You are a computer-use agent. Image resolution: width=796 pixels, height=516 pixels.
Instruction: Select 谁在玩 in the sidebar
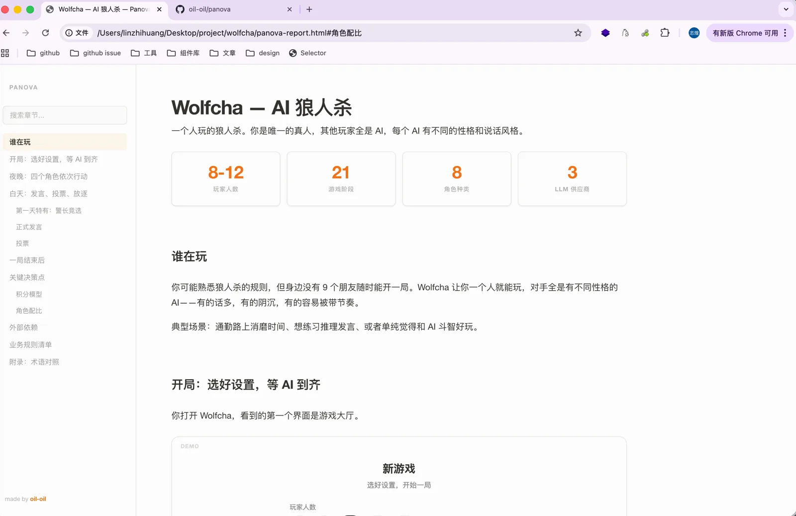pos(65,142)
